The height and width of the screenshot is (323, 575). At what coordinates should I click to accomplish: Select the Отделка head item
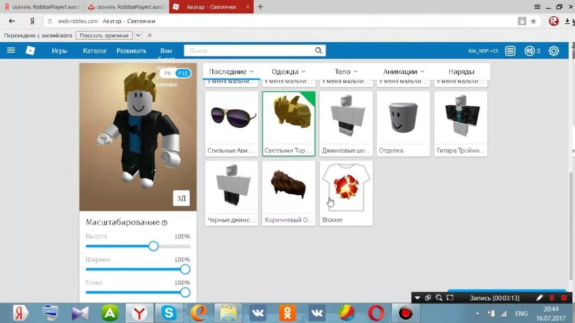403,123
